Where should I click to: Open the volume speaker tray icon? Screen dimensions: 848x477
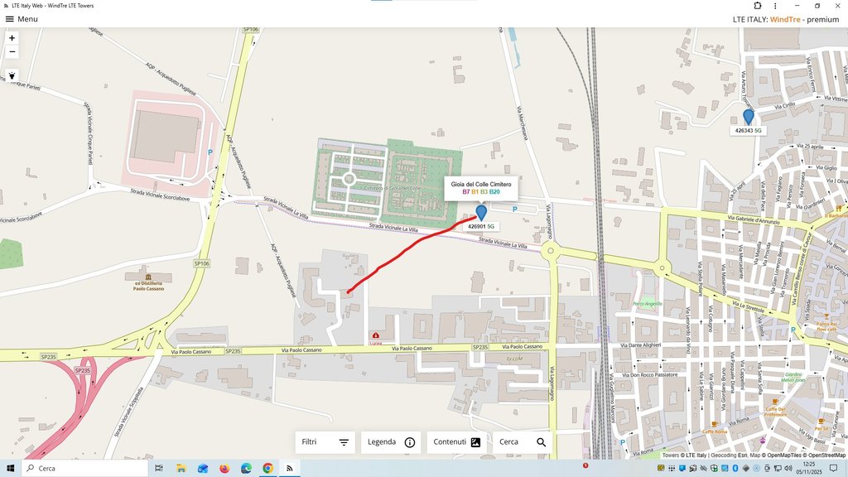tap(788, 469)
